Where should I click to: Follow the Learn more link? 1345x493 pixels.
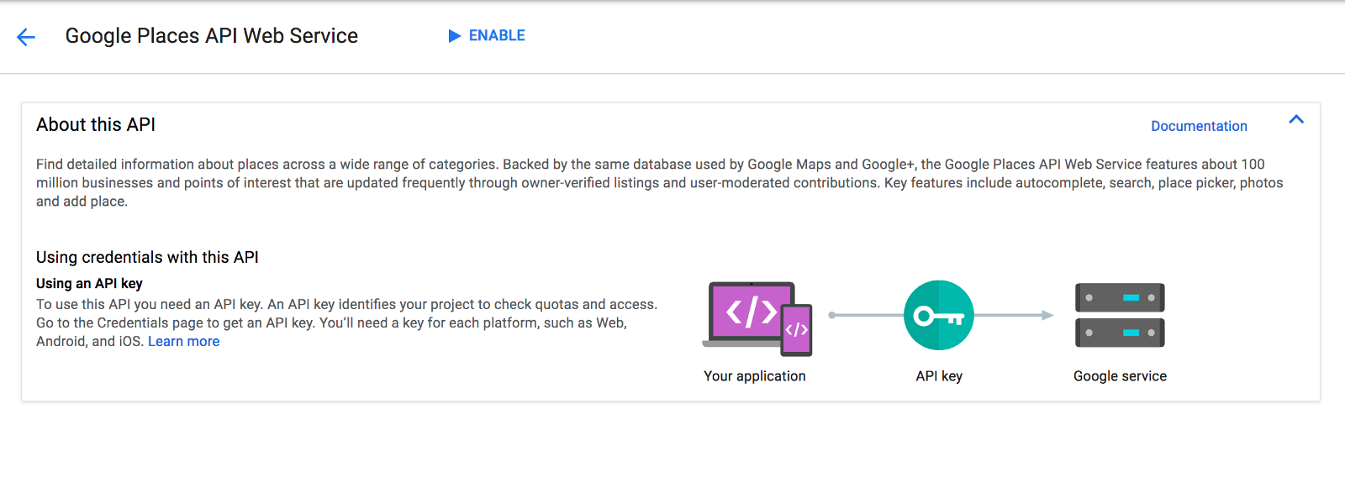point(183,341)
